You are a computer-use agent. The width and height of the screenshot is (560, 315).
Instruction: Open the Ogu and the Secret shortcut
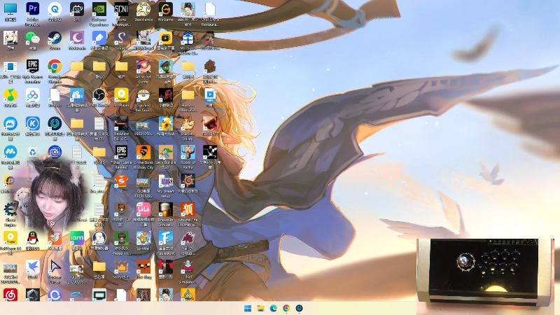(x=143, y=95)
